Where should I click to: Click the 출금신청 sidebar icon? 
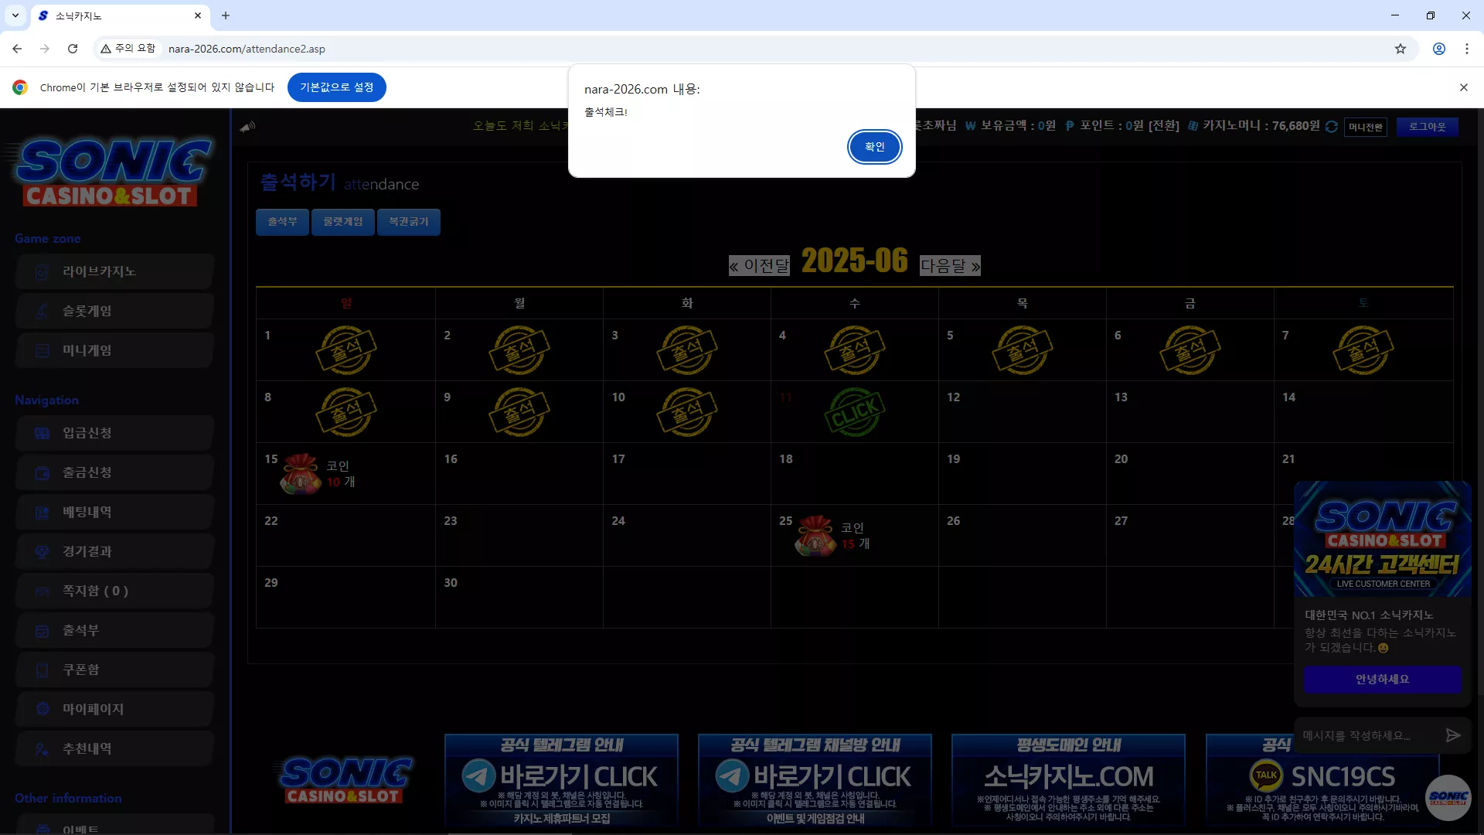pos(43,473)
